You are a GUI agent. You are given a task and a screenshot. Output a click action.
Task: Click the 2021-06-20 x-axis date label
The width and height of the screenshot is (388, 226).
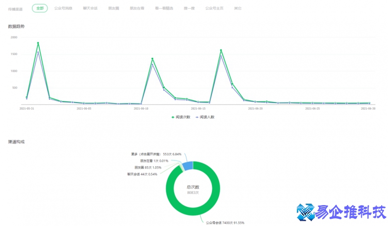tap(256, 109)
